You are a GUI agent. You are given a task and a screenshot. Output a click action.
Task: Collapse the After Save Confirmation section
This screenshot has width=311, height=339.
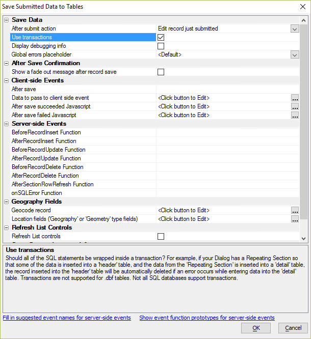pyautogui.click(x=7, y=63)
